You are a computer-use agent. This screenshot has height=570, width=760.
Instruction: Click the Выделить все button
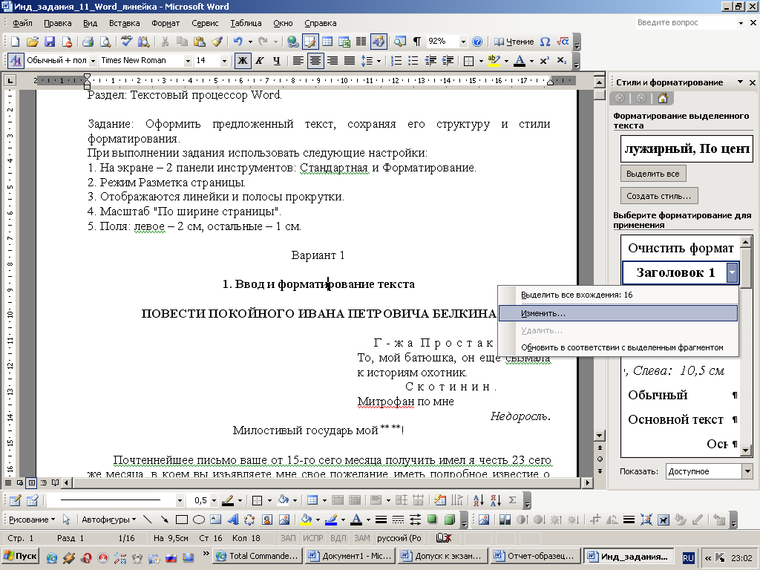[x=653, y=174]
